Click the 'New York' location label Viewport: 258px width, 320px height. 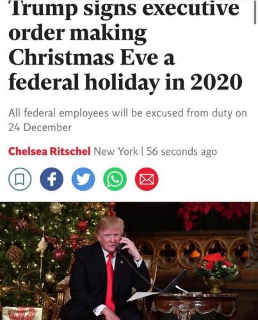[x=116, y=152]
